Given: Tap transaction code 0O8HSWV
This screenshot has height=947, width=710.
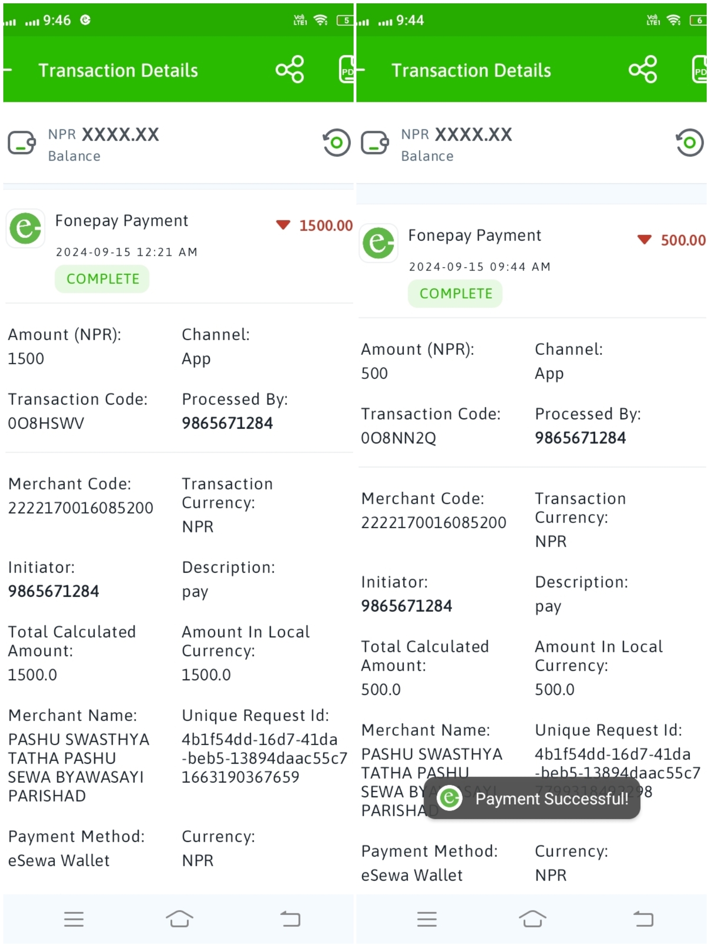Looking at the screenshot, I should [x=46, y=423].
